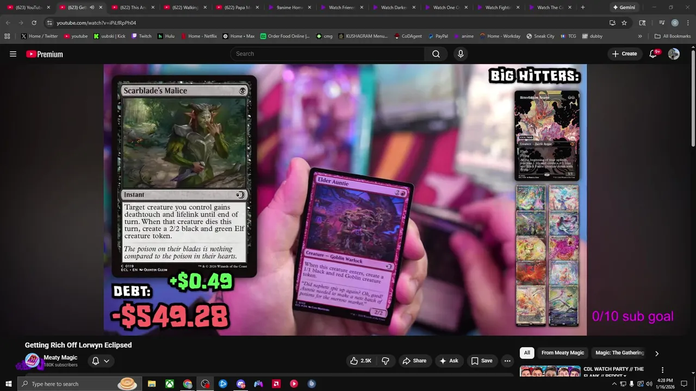The image size is (696, 391).
Task: Open AMD software from taskbar
Action: click(276, 384)
